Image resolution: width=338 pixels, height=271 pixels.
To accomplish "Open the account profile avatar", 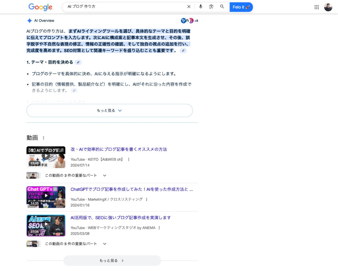I will [328, 7].
